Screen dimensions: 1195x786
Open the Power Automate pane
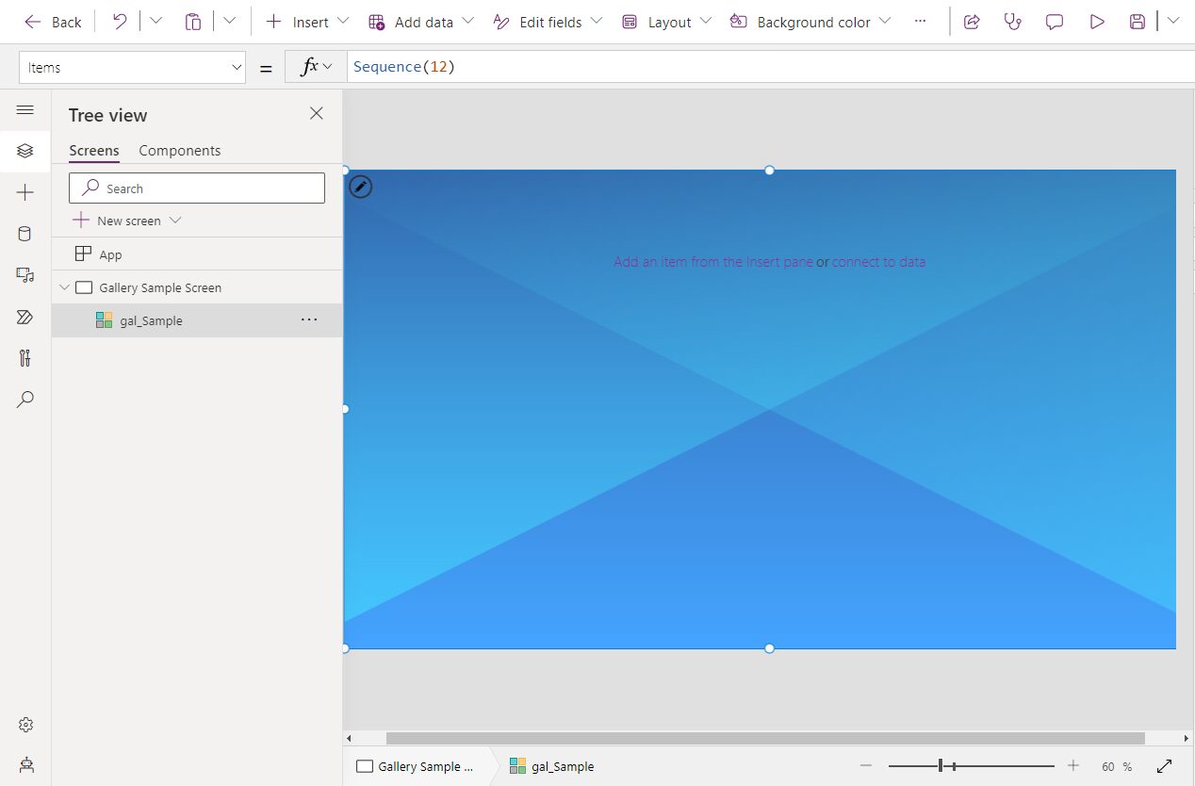25,317
